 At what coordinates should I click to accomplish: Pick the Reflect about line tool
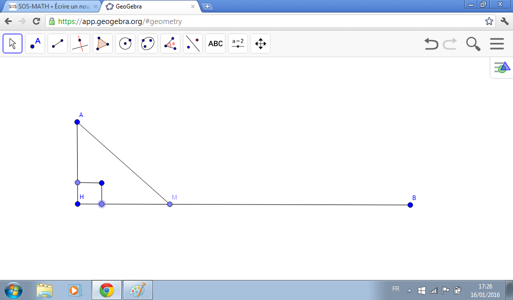193,43
